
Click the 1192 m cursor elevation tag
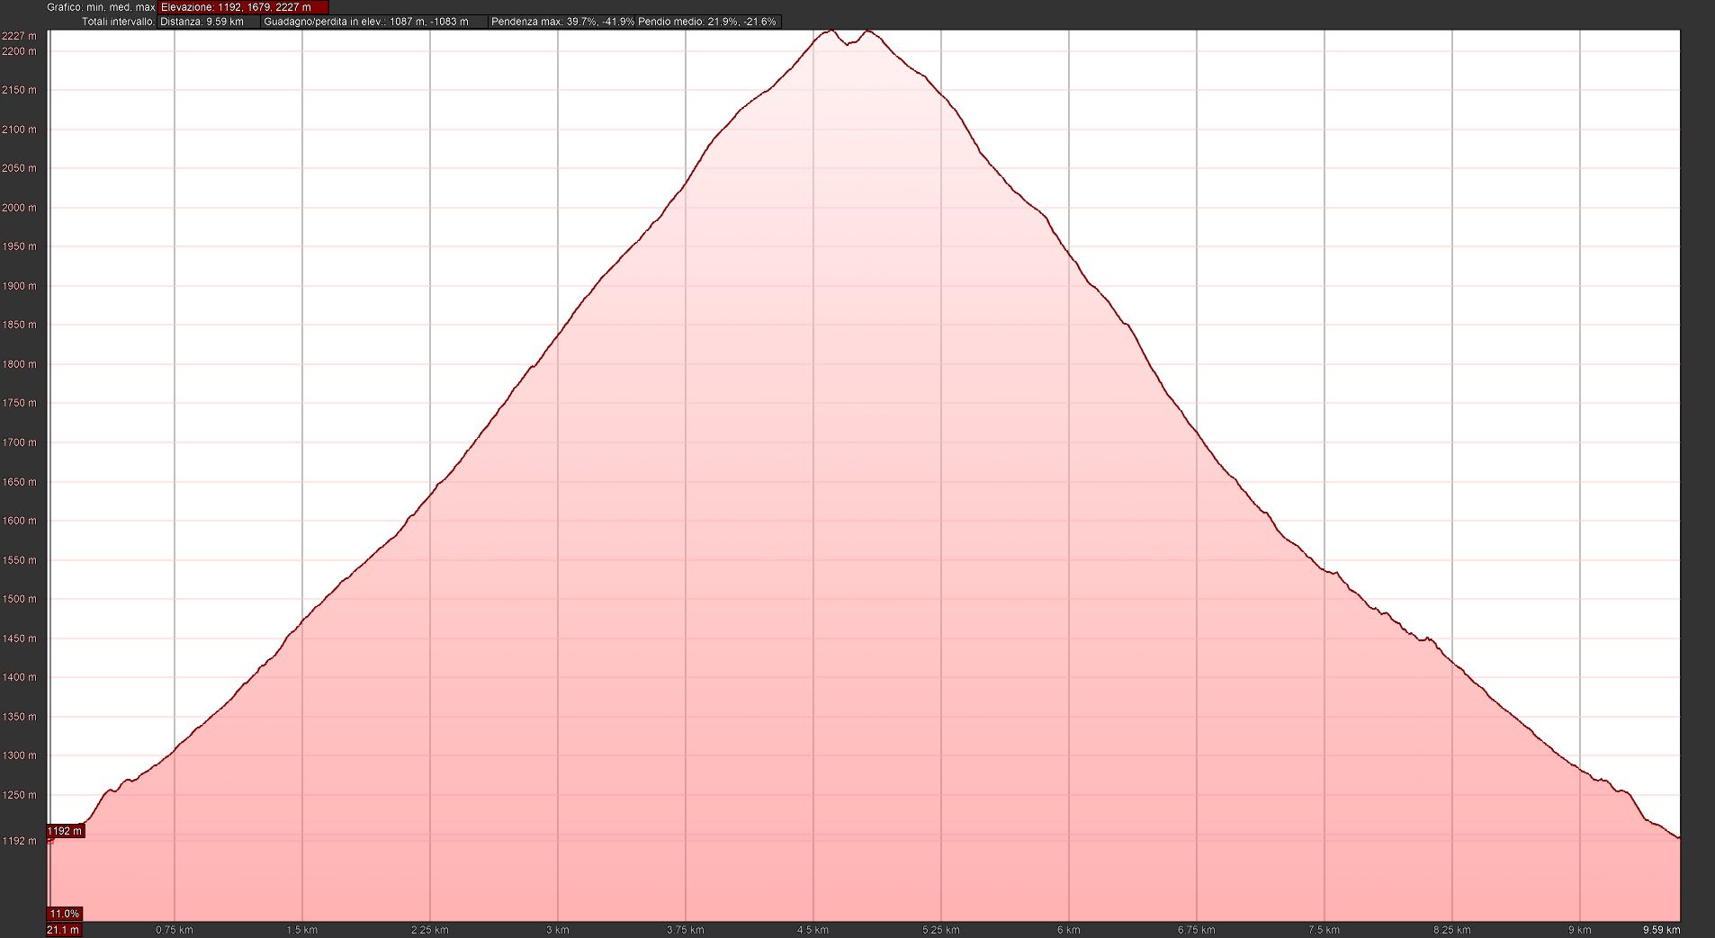tap(65, 831)
